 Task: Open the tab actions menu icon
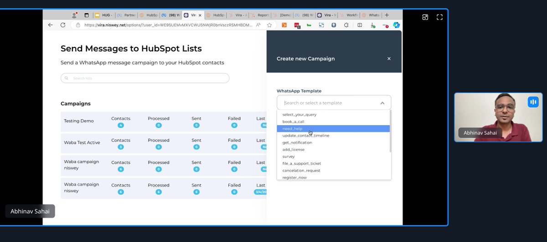coord(87,15)
